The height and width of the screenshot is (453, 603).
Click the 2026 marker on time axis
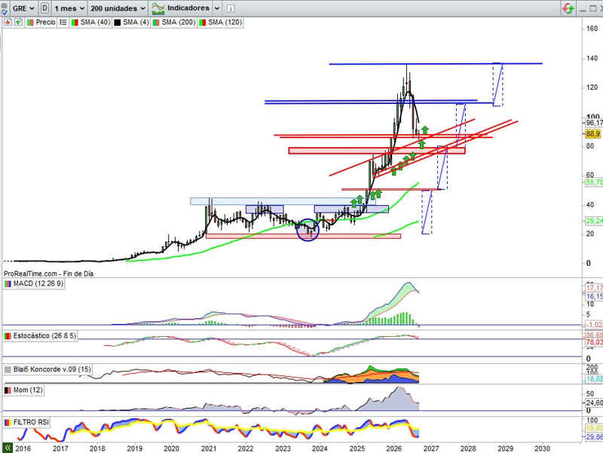[394, 448]
